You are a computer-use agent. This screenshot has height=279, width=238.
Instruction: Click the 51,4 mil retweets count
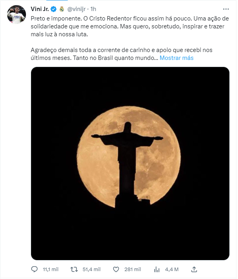pyautogui.click(x=92, y=270)
